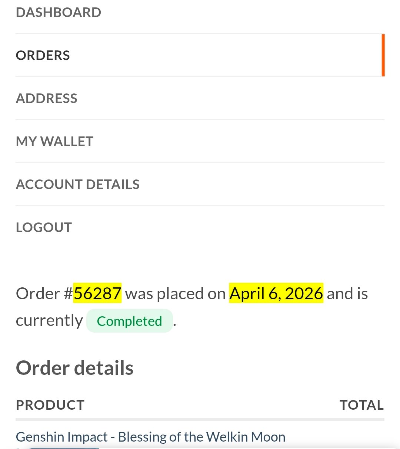The height and width of the screenshot is (449, 400).
Task: Click the highlighted order number 56287
Action: click(x=97, y=294)
